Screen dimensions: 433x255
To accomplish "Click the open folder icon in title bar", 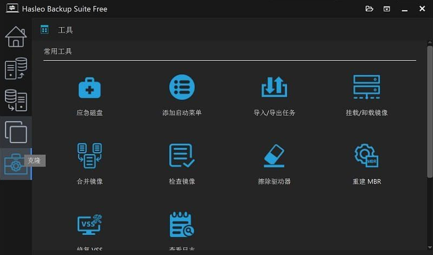I will coord(370,9).
